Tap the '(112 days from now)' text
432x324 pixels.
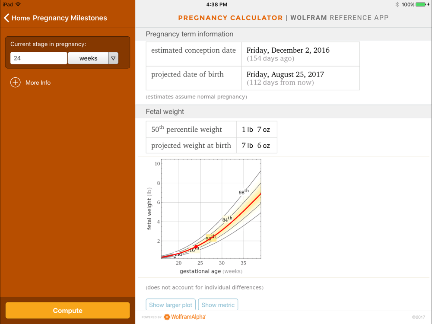pyautogui.click(x=280, y=83)
